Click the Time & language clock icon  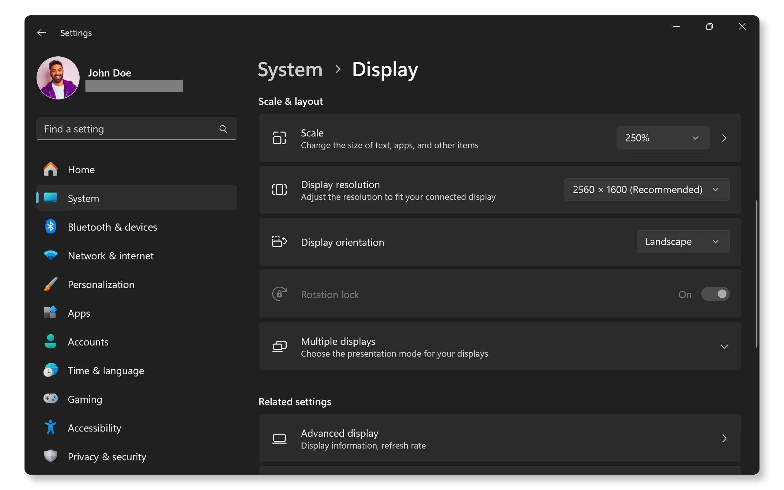tap(51, 370)
